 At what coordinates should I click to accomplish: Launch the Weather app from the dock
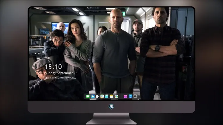pyautogui.click(x=93, y=96)
